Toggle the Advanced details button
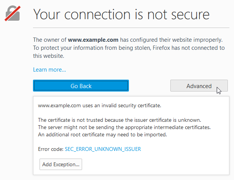234x180 pixels. pyautogui.click(x=199, y=86)
